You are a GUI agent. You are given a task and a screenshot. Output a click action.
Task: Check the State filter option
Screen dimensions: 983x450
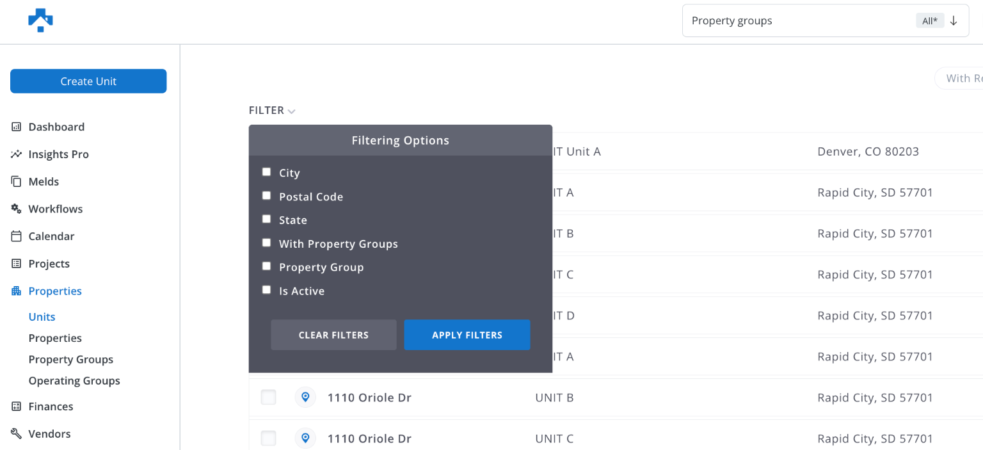coord(266,219)
